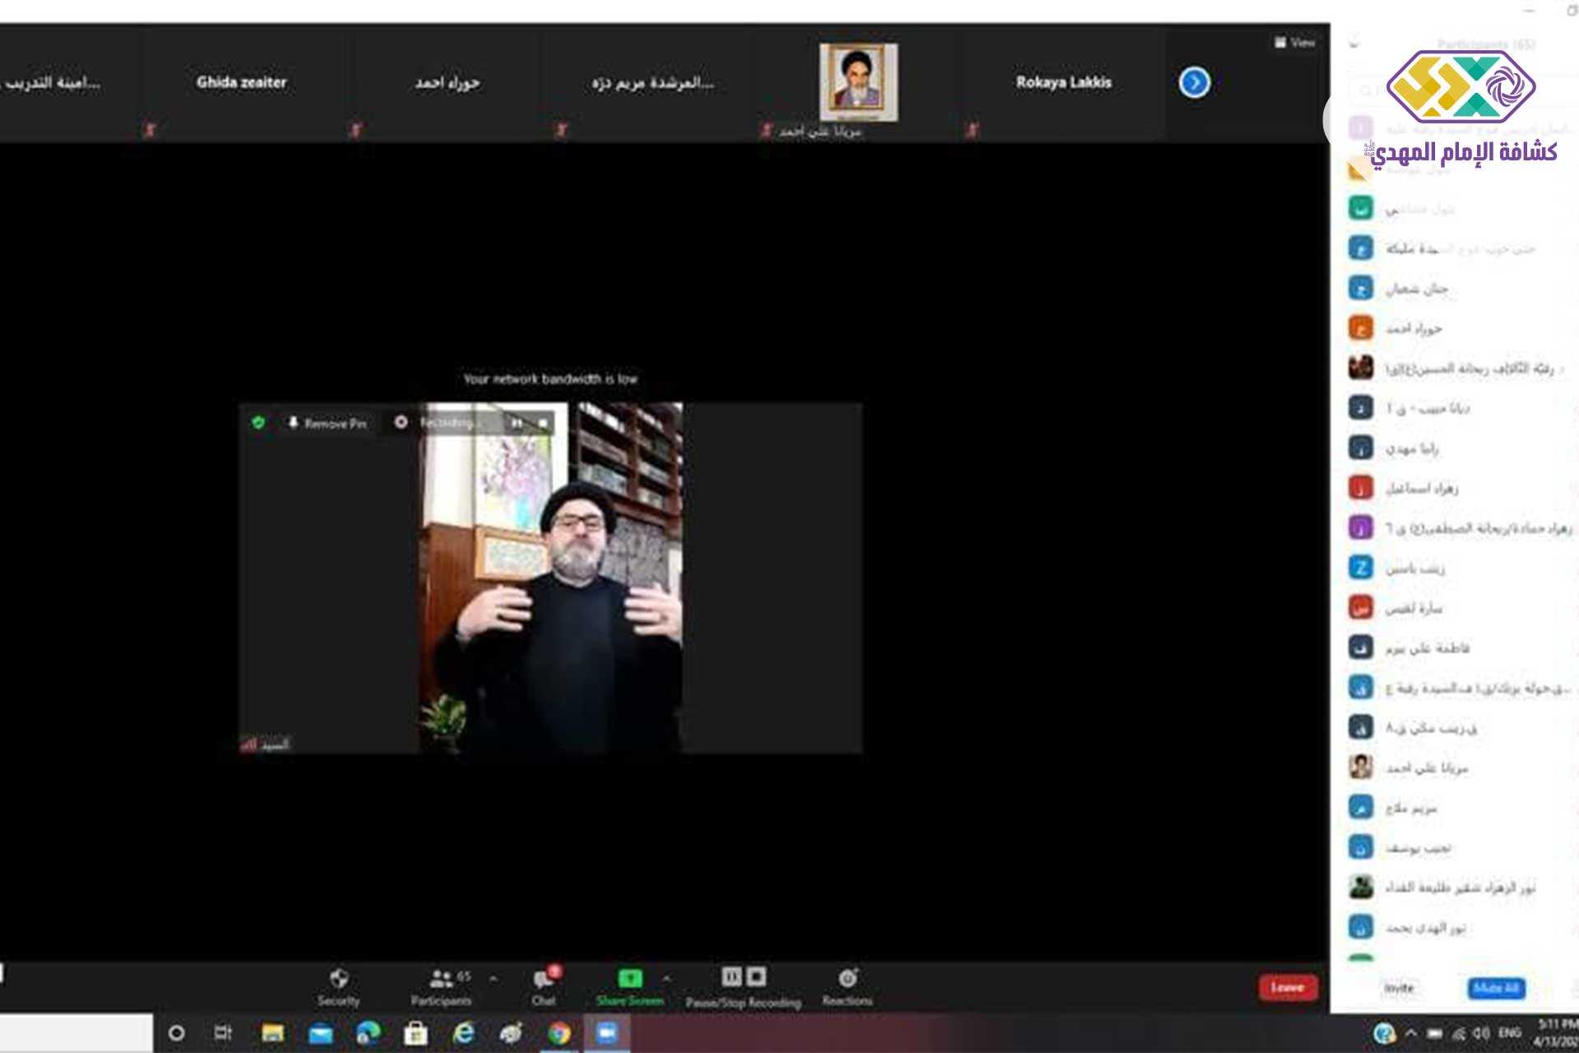
Task: Click Invite in participants panel
Action: pyautogui.click(x=1398, y=987)
